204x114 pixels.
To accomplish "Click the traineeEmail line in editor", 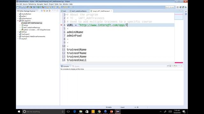I will point(76,60).
